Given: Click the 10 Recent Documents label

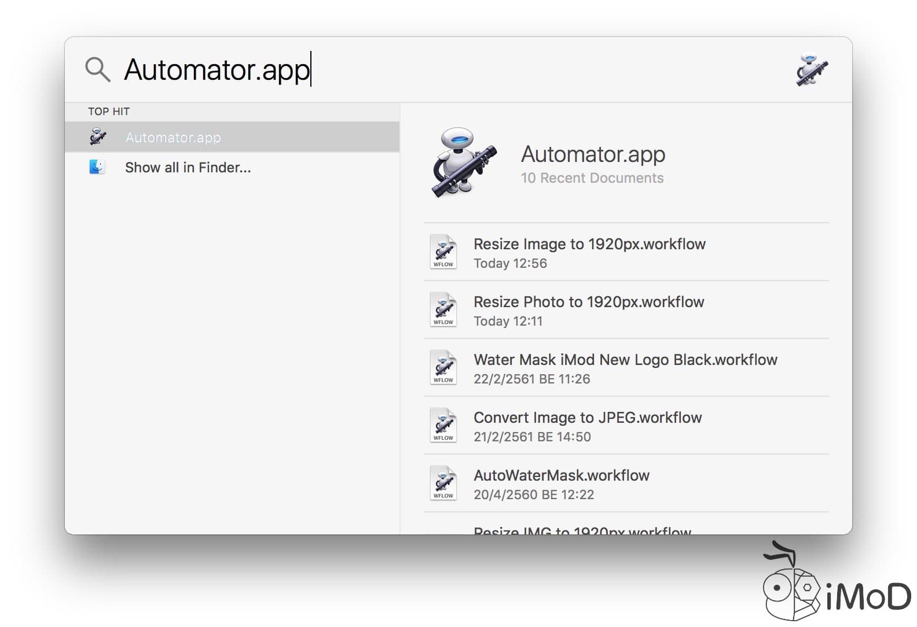Looking at the screenshot, I should (x=592, y=178).
